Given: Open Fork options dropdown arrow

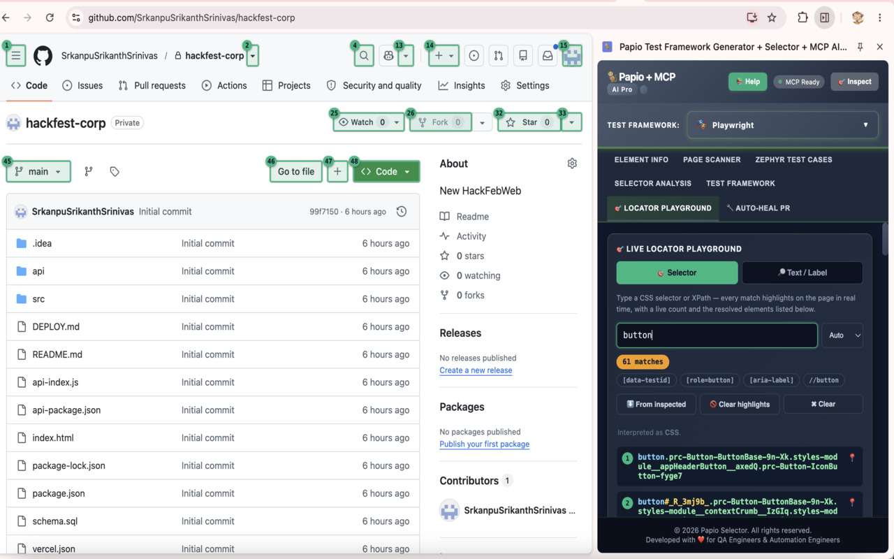Looking at the screenshot, I should click(482, 122).
